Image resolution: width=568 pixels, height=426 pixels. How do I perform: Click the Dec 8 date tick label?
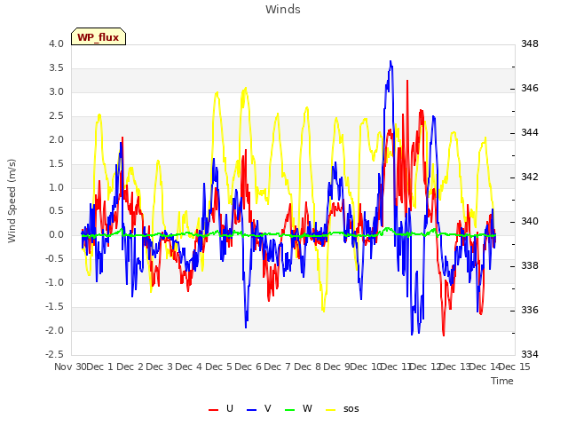pyautogui.click(x=308, y=367)
